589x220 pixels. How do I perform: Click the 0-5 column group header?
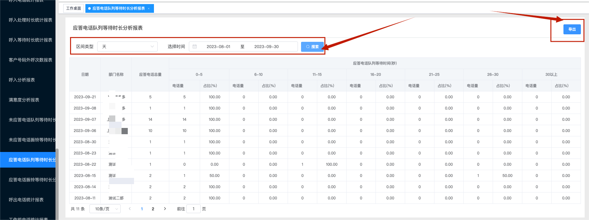[199, 75]
